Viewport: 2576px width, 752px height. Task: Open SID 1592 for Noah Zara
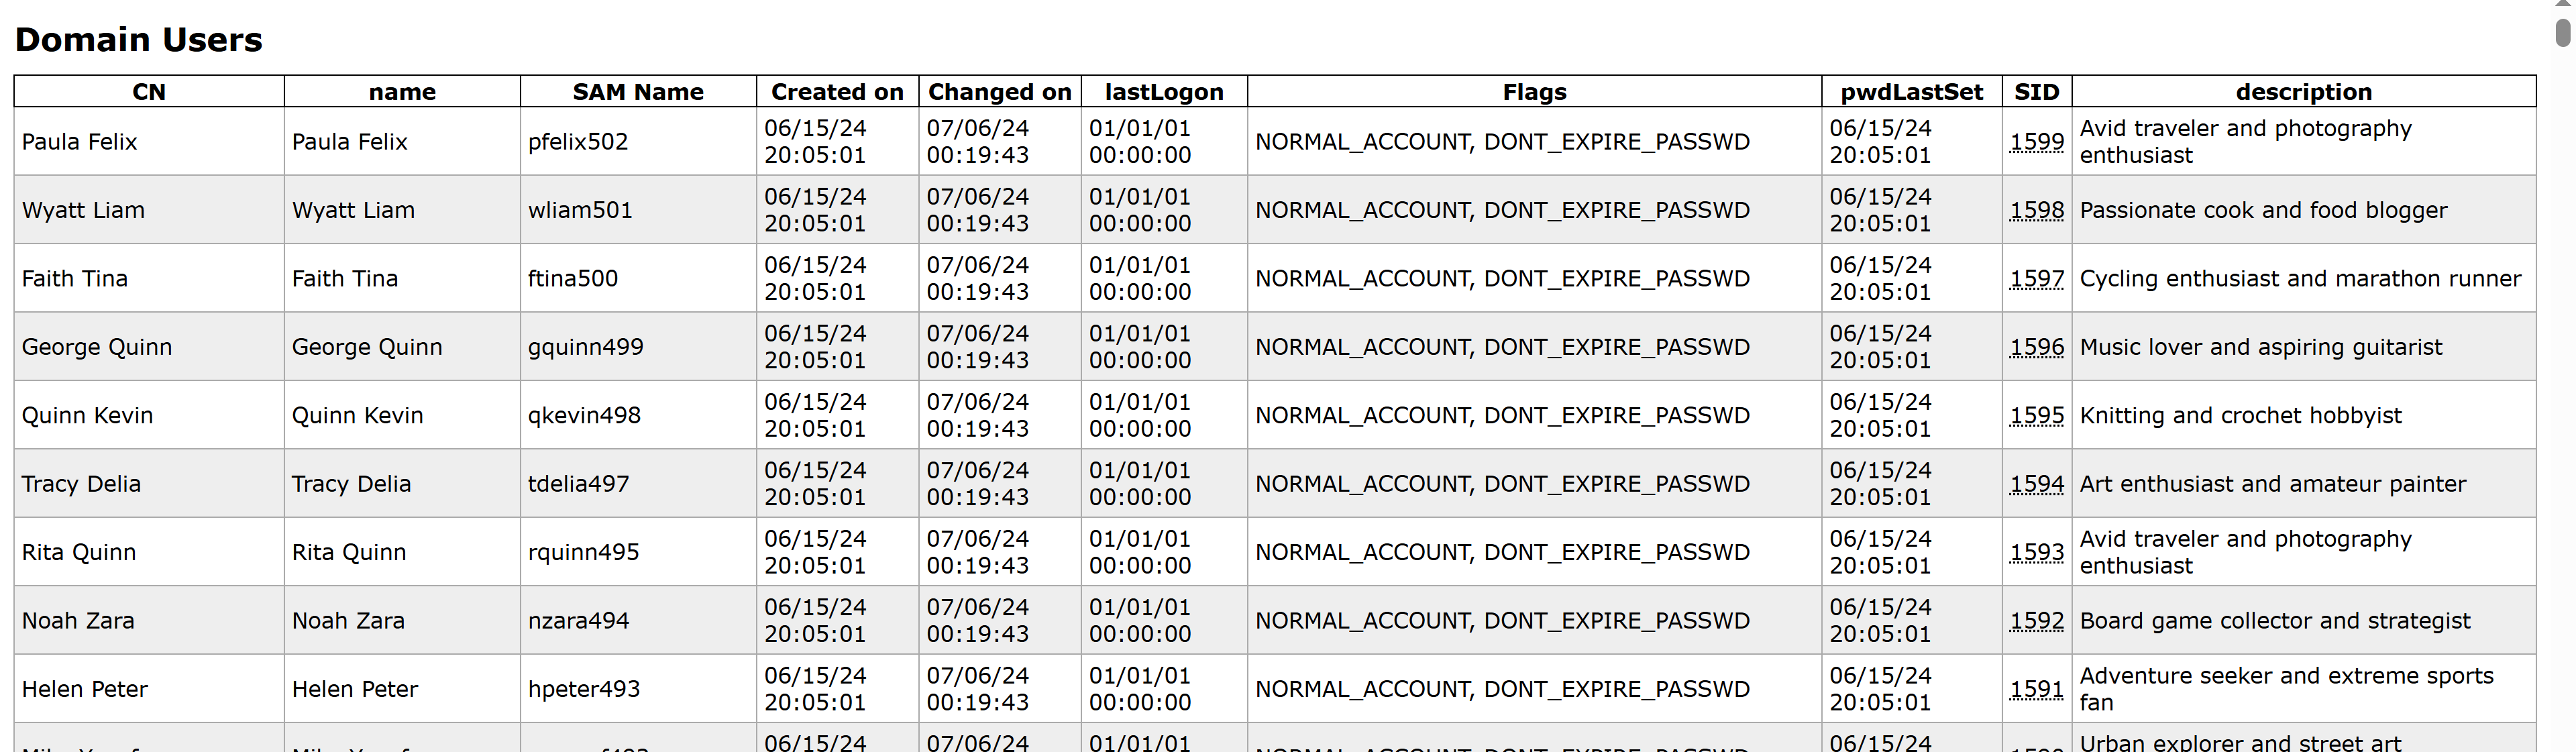click(x=2036, y=621)
